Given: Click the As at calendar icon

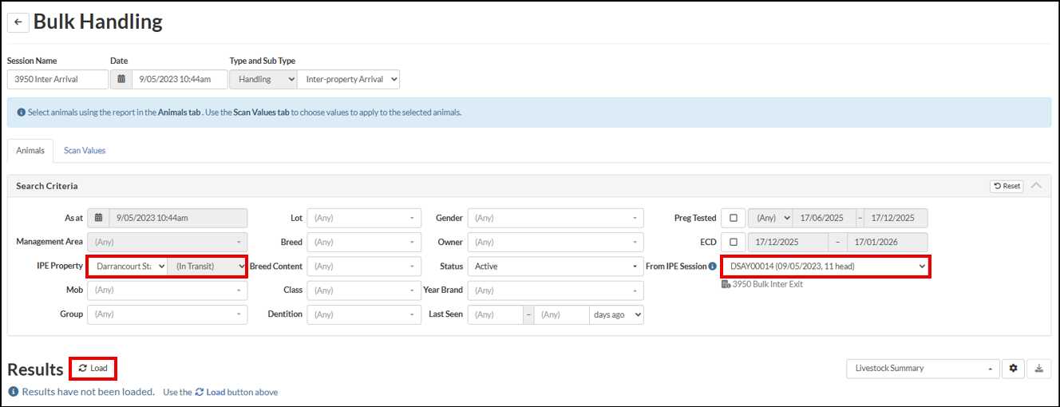Looking at the screenshot, I should point(98,218).
